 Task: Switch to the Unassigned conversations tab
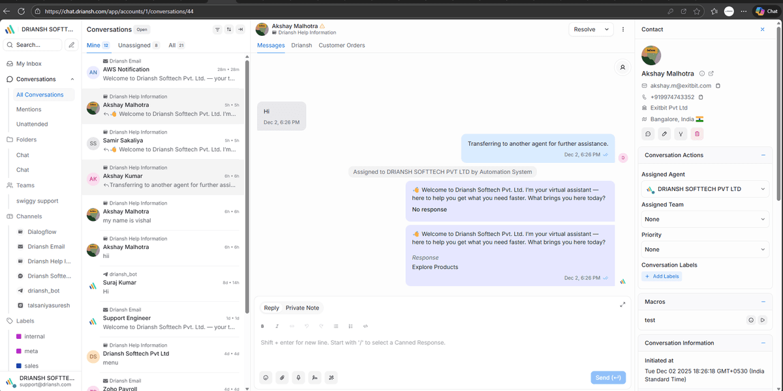pos(134,46)
